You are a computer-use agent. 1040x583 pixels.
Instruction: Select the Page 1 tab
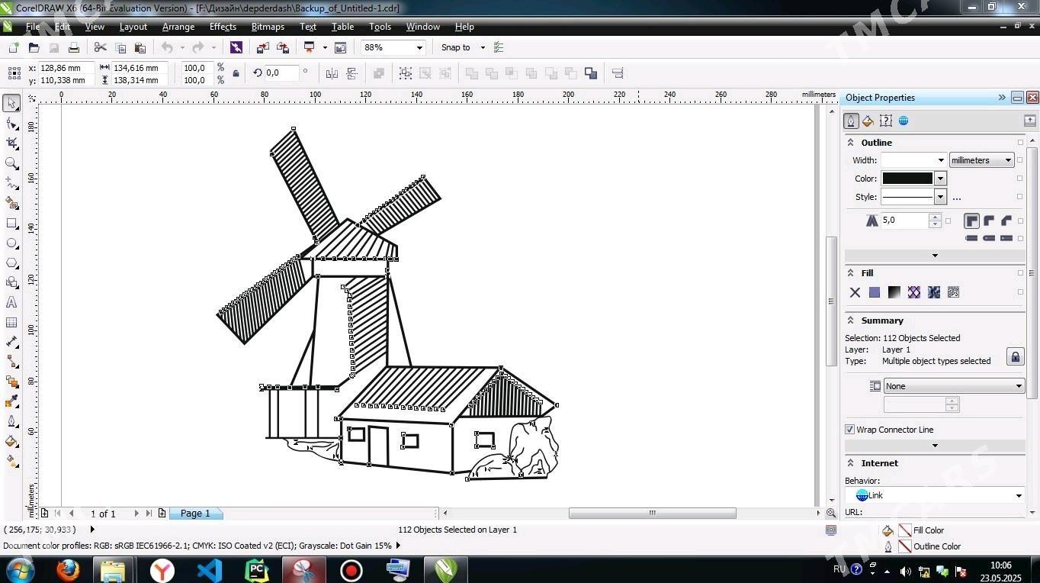click(195, 514)
